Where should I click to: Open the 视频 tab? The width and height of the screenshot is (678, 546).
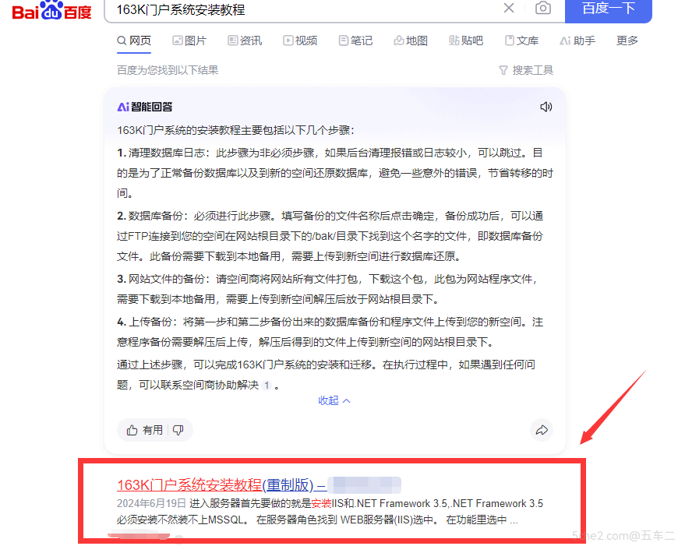300,41
